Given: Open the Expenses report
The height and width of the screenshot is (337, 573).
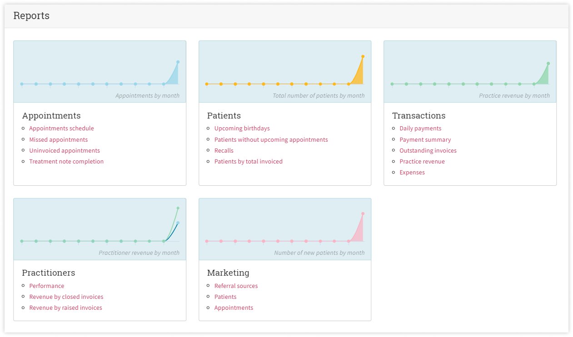Looking at the screenshot, I should pos(412,173).
